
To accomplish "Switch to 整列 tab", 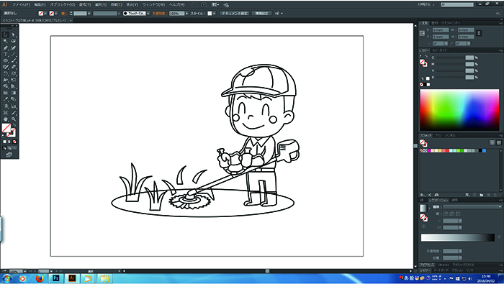I will tap(435, 23).
